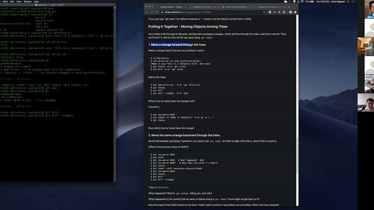Click heading 'Putting It Together - Moving Objects Among Trees'
The width and height of the screenshot is (374, 210).
[188, 27]
